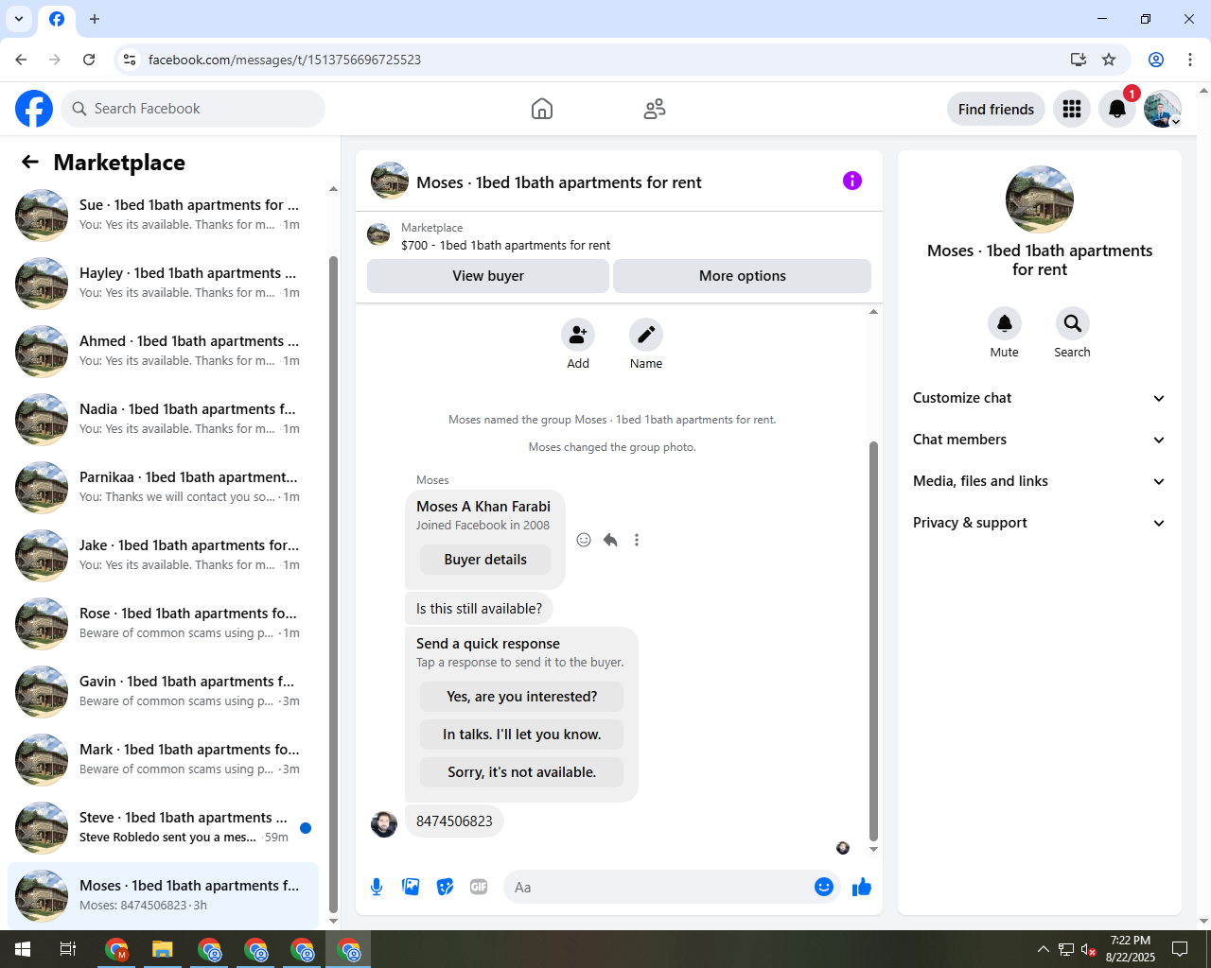This screenshot has width=1211, height=968.
Task: Open site information icon in the address bar
Action: 130,60
